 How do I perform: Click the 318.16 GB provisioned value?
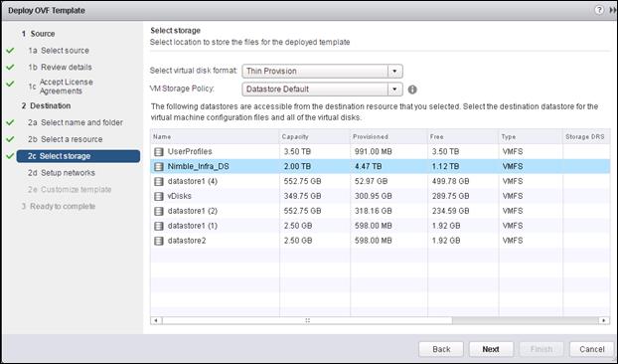click(x=373, y=211)
